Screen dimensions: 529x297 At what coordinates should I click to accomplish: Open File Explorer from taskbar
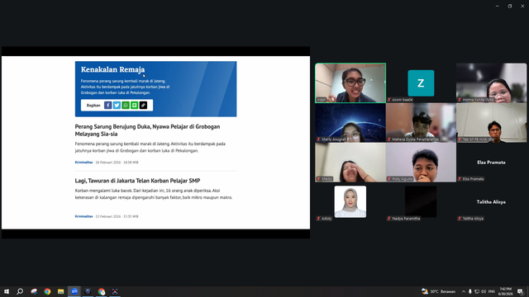click(x=60, y=291)
